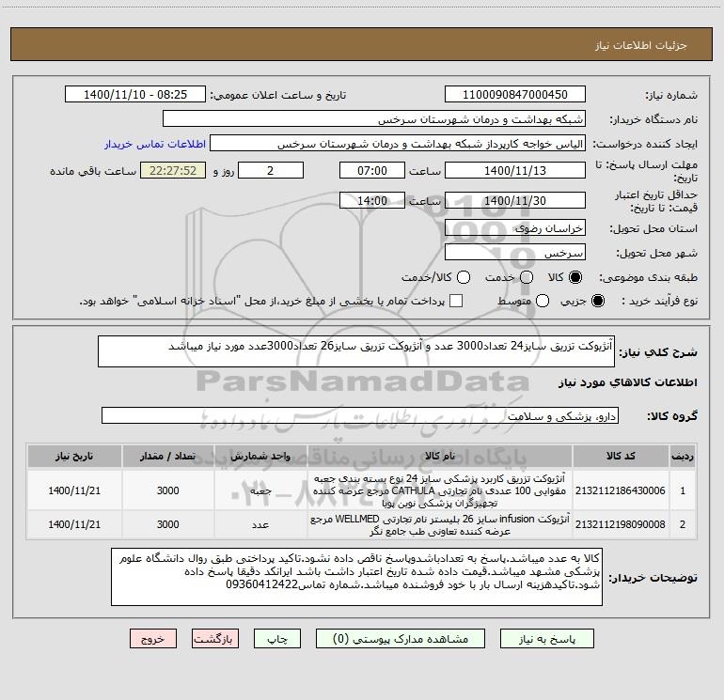Screen dimensions: 724x700
Task: Click product code 213211218643​0006
Action: (x=621, y=490)
